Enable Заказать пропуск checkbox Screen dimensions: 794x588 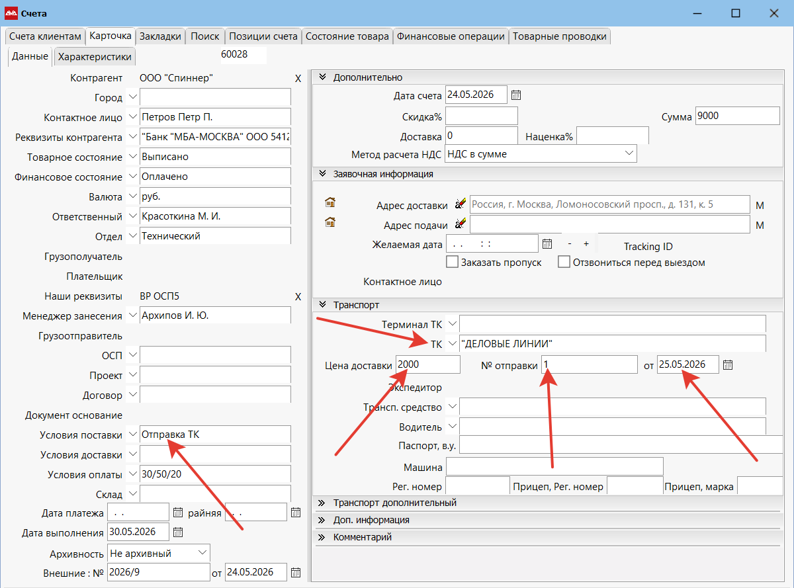(453, 262)
